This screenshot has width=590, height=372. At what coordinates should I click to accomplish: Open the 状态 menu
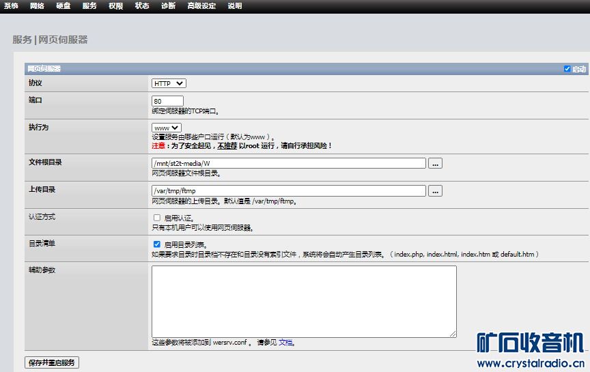pos(142,5)
